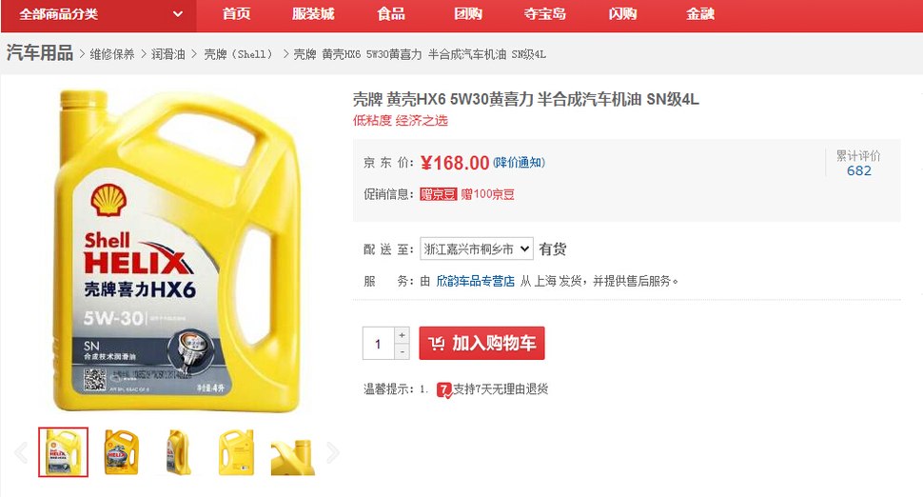Increase quantity with the plus stepper
The height and width of the screenshot is (497, 923).
[402, 335]
